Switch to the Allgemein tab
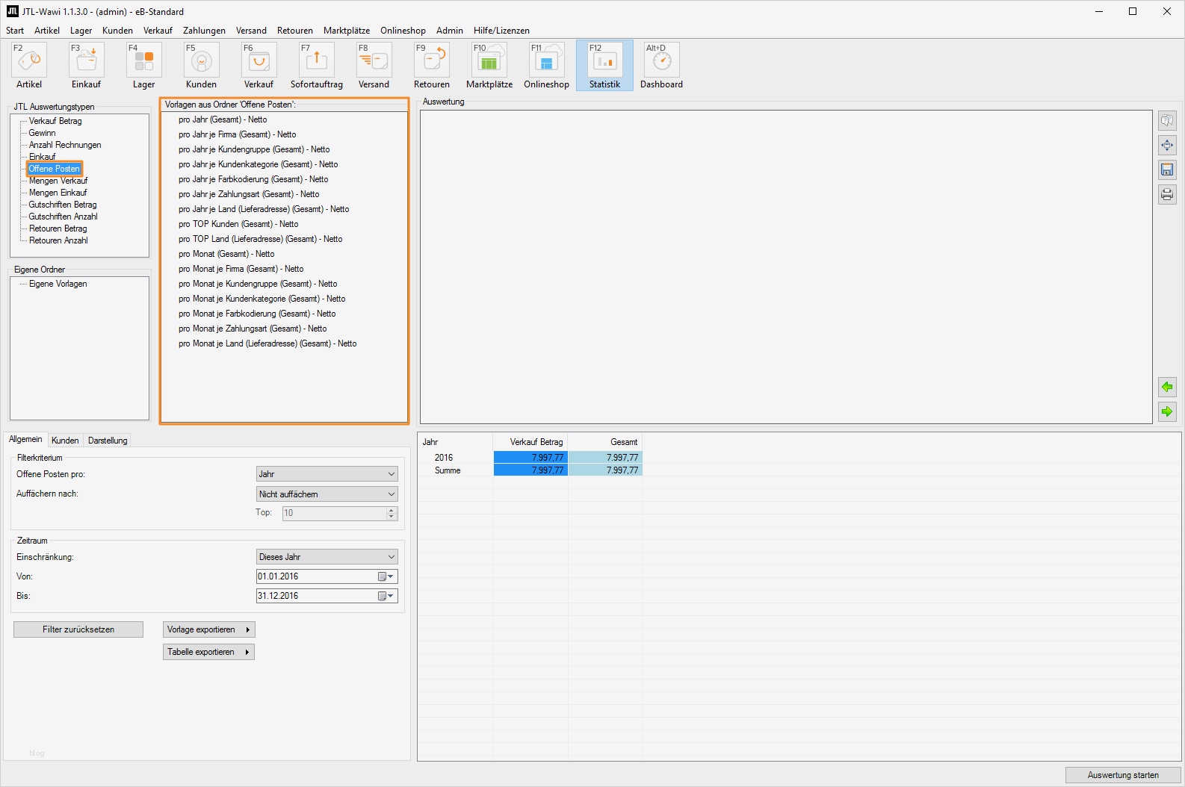The height and width of the screenshot is (787, 1185). tap(25, 440)
